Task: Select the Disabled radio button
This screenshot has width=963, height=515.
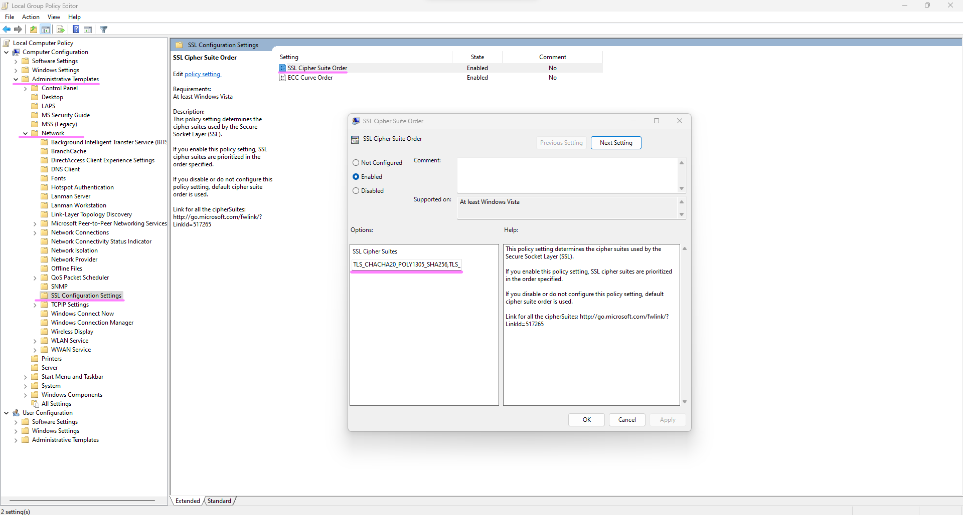Action: point(356,190)
